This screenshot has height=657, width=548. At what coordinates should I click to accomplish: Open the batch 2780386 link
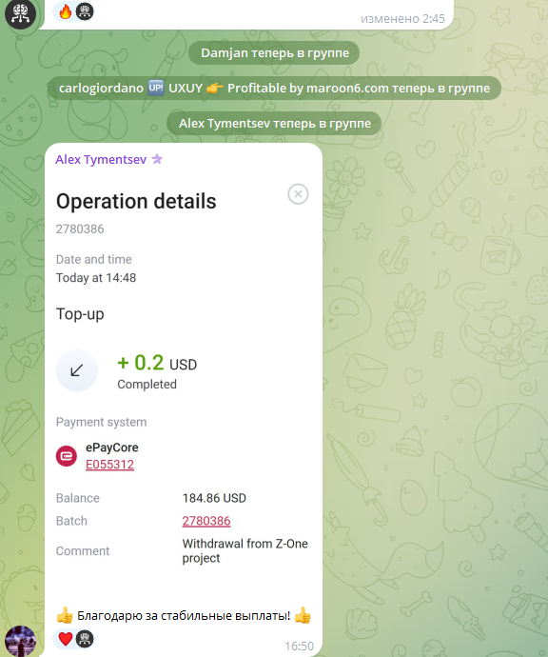tap(206, 521)
